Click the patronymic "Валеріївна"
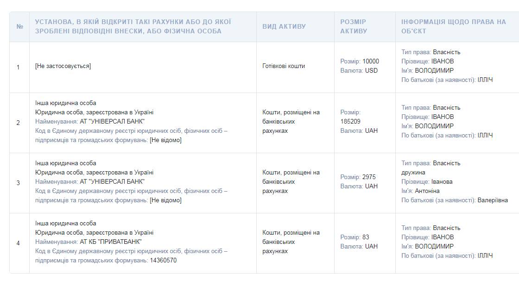 pos(493,200)
